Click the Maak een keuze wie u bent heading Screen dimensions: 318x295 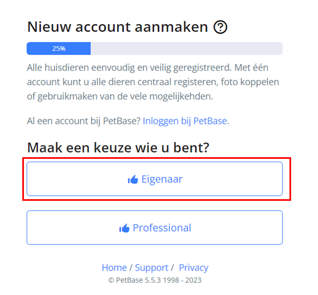pyautogui.click(x=118, y=148)
